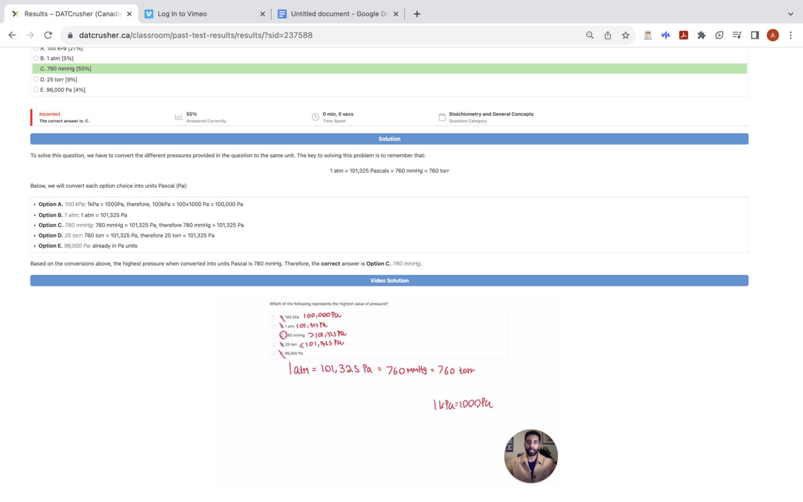Screen dimensions: 803x502
Task: Select answer option A radio button
Action: pos(36,48)
